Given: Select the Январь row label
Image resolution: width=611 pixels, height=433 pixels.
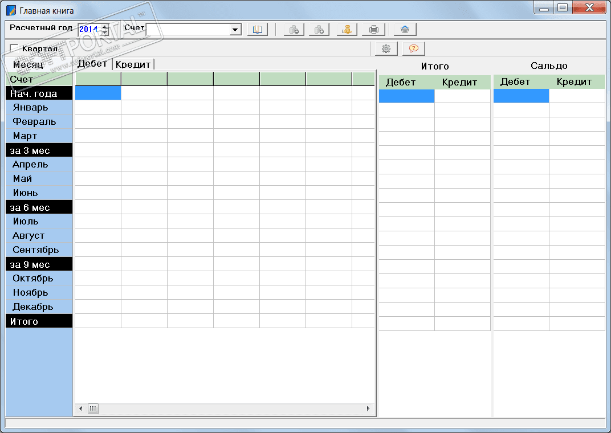Looking at the screenshot, I should 39,108.
